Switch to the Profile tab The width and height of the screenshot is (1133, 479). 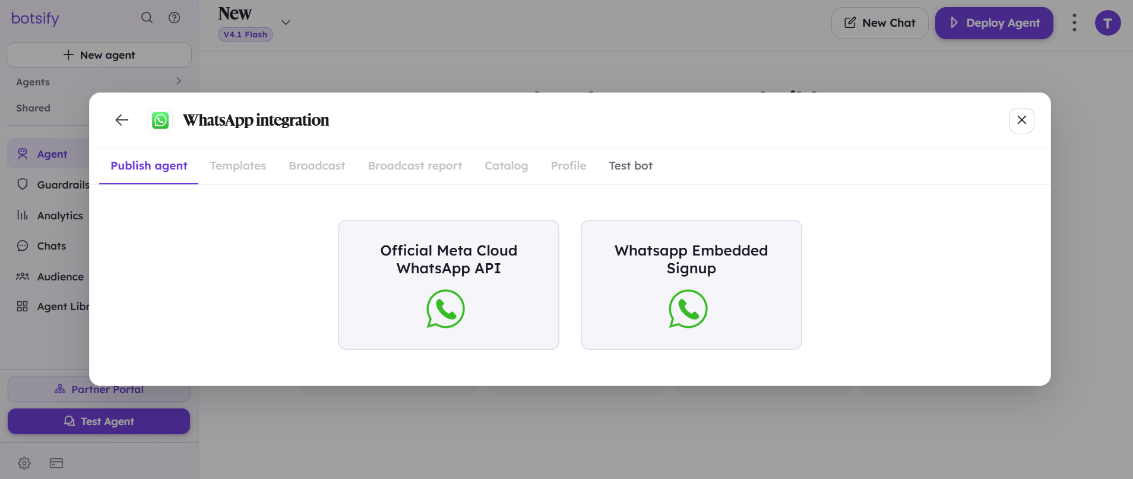[x=568, y=166]
